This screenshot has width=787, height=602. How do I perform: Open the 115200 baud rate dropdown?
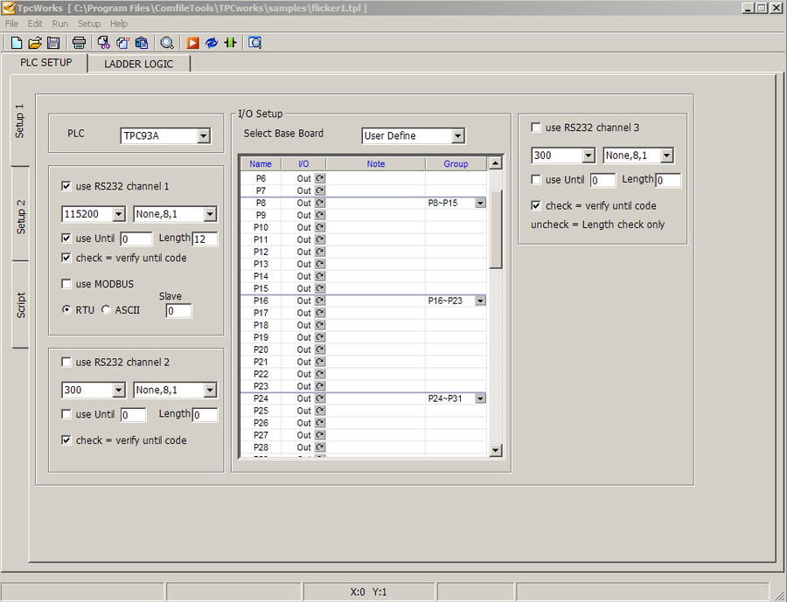pos(118,214)
